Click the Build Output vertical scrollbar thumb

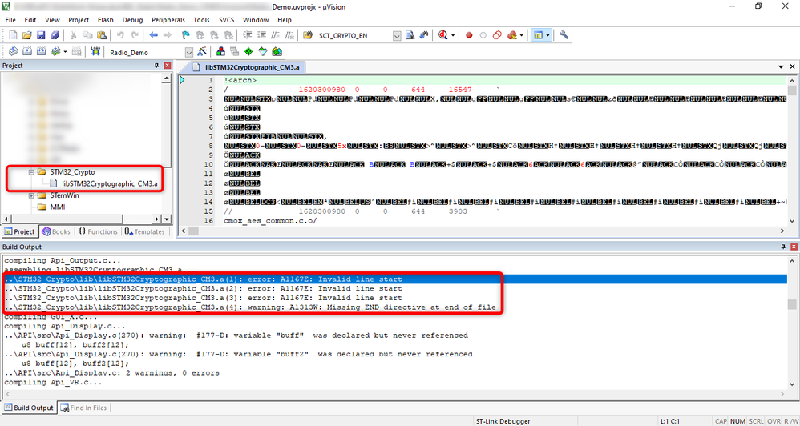791,305
